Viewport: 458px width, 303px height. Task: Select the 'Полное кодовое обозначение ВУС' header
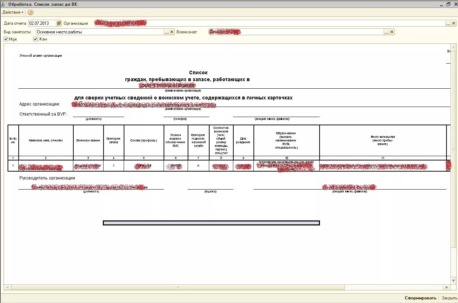pyautogui.click(x=176, y=140)
